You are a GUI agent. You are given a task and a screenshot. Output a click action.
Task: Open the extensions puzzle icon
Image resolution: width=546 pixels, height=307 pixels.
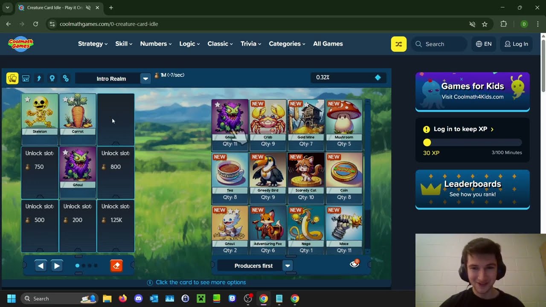503,24
